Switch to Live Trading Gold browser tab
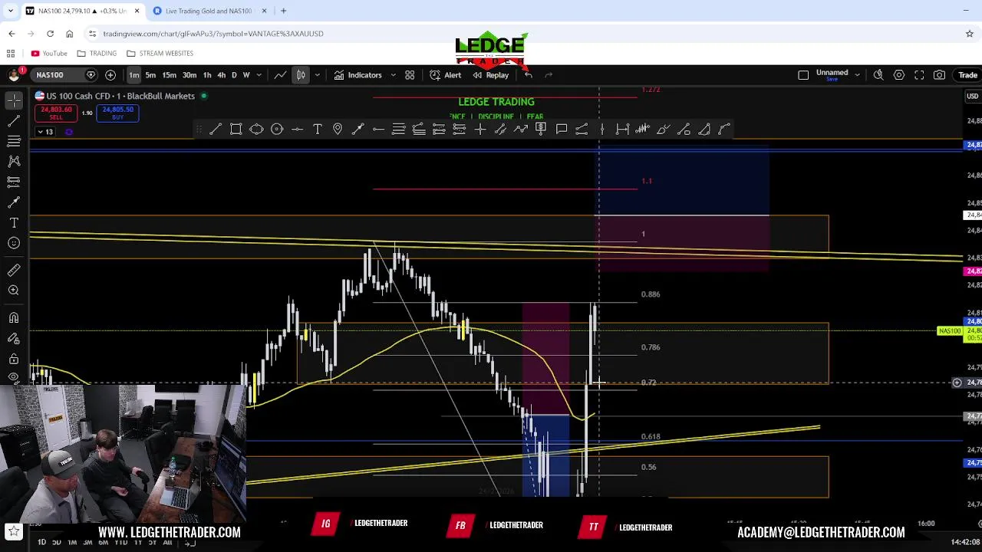Image resolution: width=982 pixels, height=552 pixels. click(209, 11)
